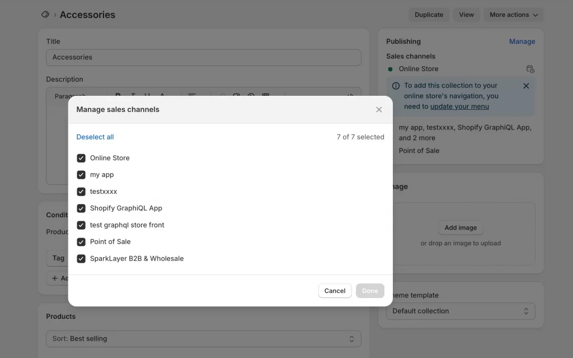Viewport: 573px width, 358px height.
Task: Expand the Default collection theme template dropdown
Action: [x=460, y=311]
